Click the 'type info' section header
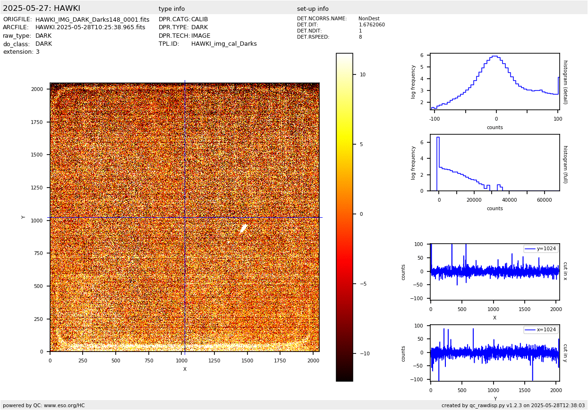Screen dimensions: 588x410 (x=171, y=9)
